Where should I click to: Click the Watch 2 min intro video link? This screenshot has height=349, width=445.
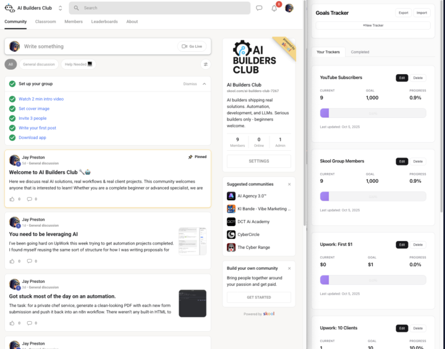[x=41, y=99]
